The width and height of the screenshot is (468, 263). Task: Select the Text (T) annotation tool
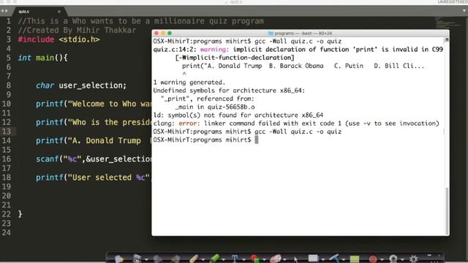coord(235,259)
